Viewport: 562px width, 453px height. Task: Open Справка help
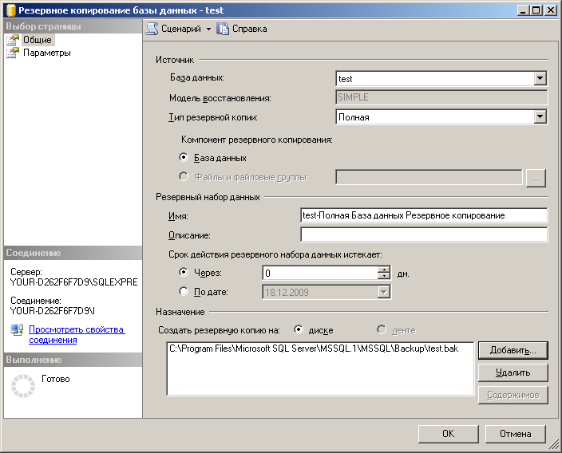[x=249, y=29]
